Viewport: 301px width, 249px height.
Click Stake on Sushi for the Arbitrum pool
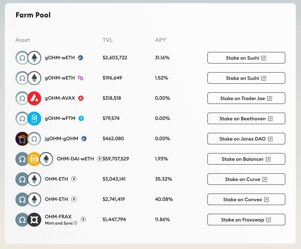point(246,58)
